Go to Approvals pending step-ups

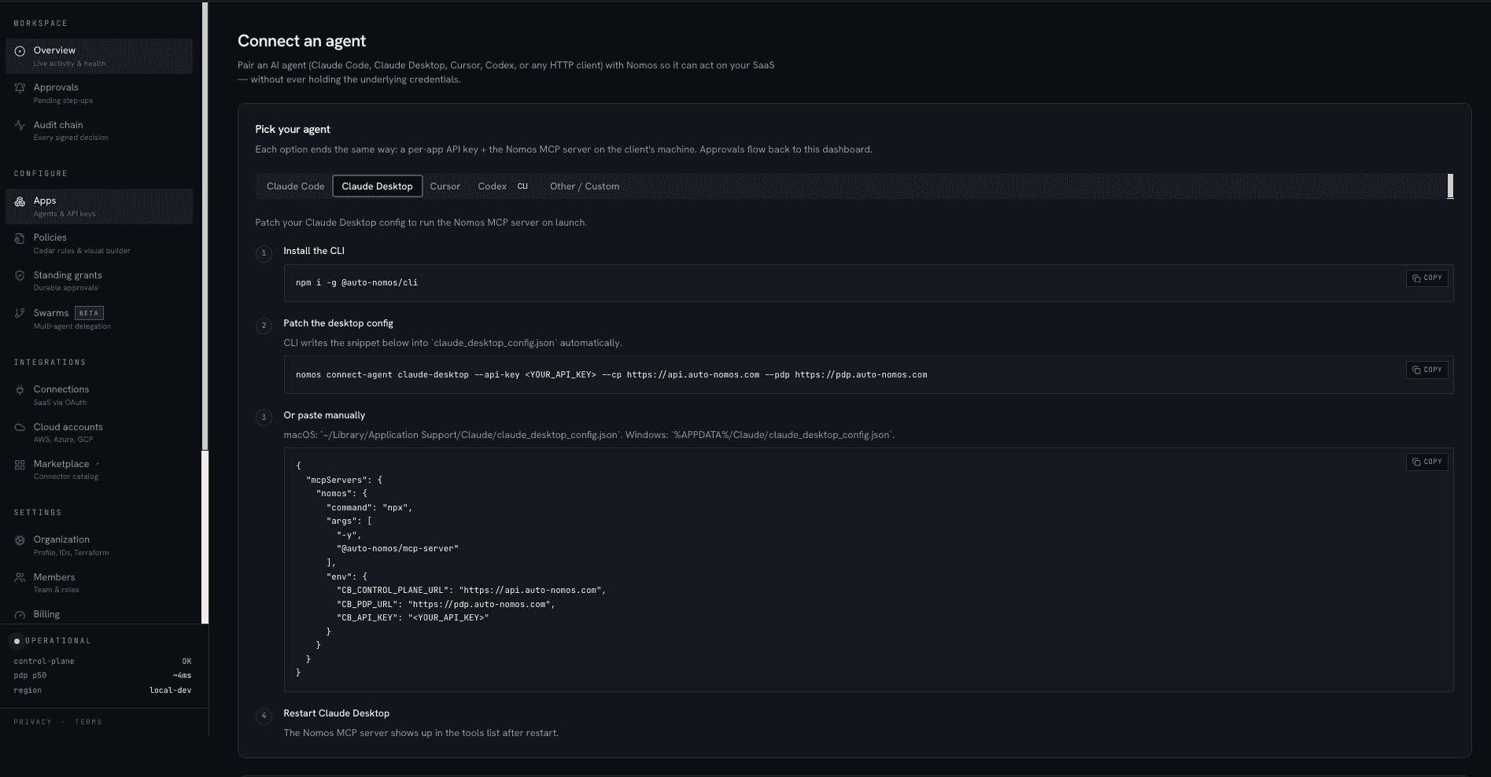[99, 93]
